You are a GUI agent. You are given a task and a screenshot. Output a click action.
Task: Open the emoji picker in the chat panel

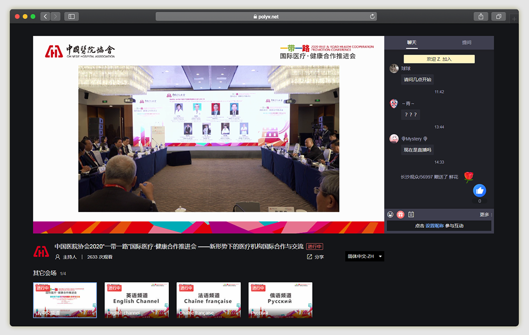390,214
